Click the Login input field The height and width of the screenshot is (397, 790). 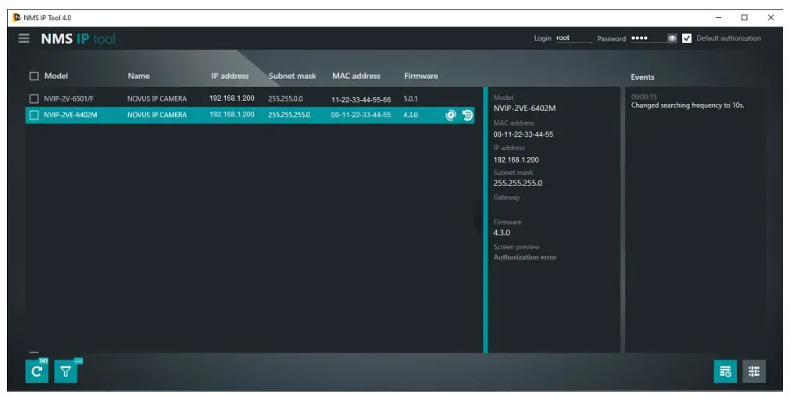574,38
